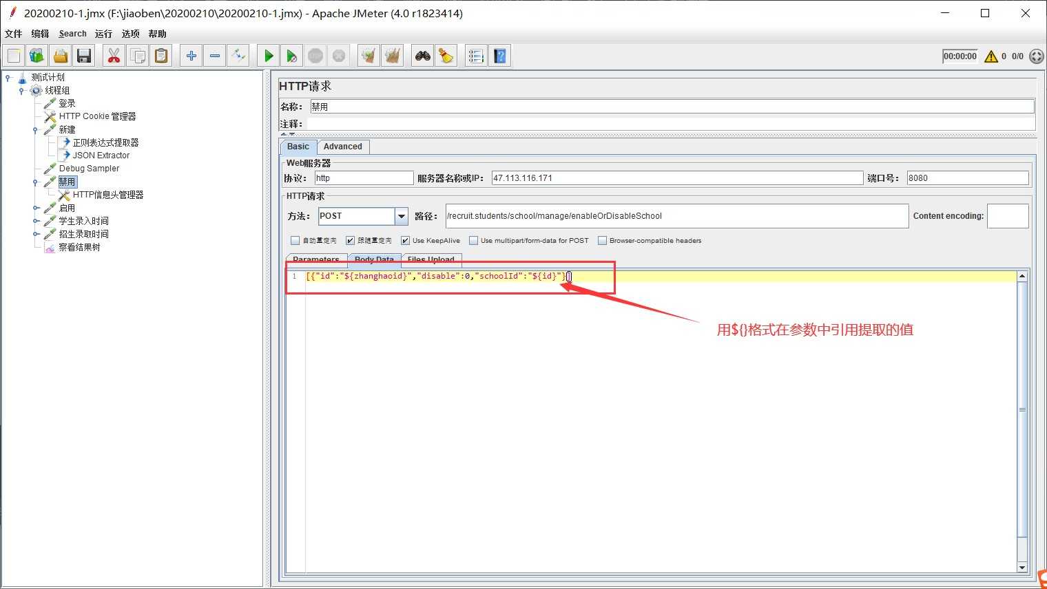This screenshot has width=1047, height=589.
Task: Toggle the Use KeepAlive checkbox
Action: tap(405, 241)
